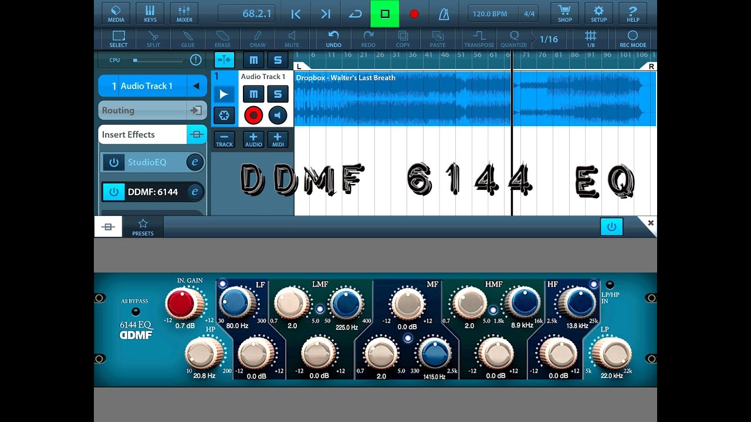Click the REDO arrow
This screenshot has width=751, height=422.
click(368, 39)
